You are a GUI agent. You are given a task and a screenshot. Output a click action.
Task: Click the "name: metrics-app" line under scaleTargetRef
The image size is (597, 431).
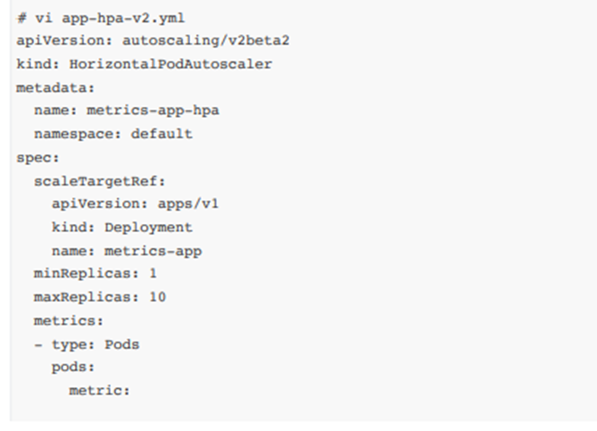pos(127,251)
